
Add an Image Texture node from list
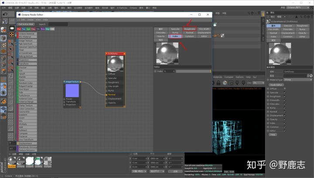click(27, 40)
